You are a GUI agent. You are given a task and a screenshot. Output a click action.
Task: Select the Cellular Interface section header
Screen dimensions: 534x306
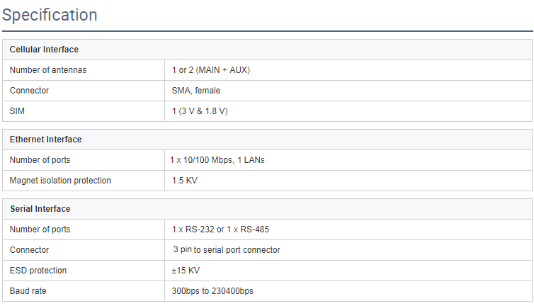click(44, 50)
